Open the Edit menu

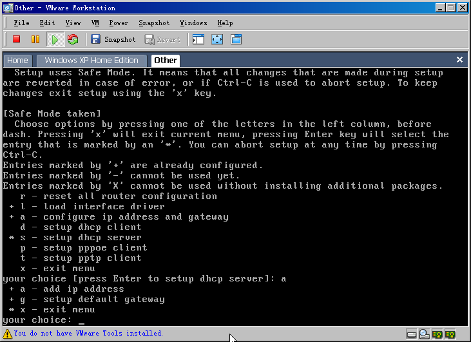47,23
